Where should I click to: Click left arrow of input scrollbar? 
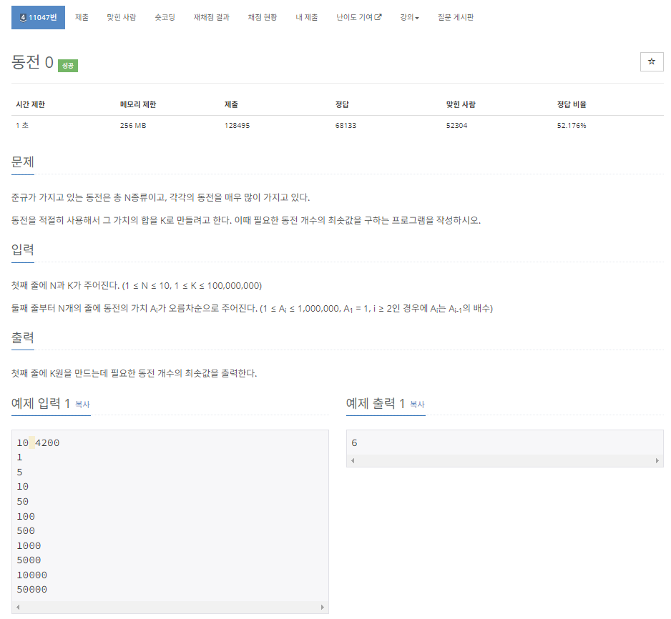pyautogui.click(x=18, y=607)
